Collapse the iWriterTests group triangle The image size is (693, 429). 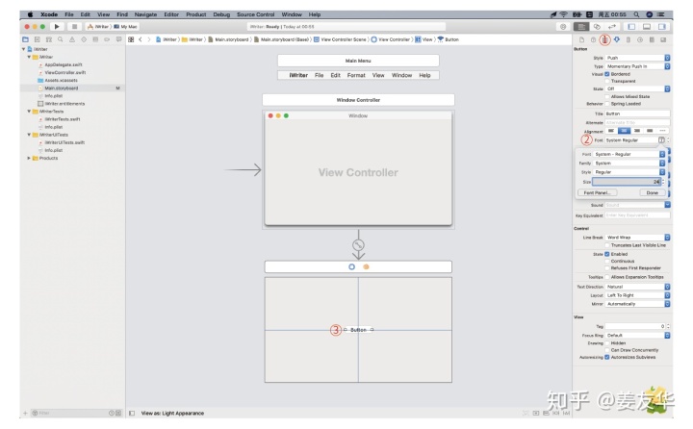29,112
